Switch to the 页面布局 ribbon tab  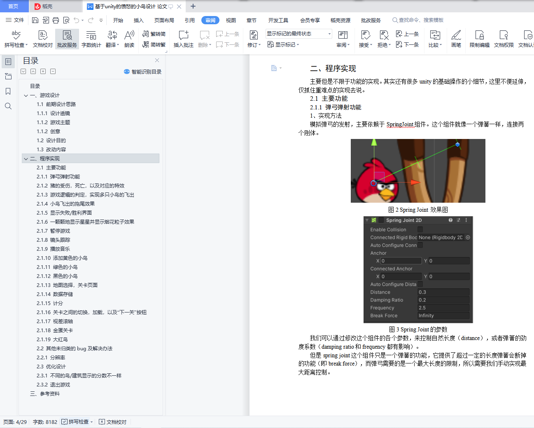pos(164,20)
